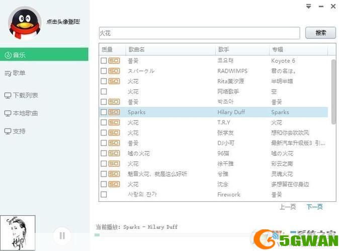Click SQ quality badge in RADWIMPS row
This screenshot has height=251, width=339.
(x=114, y=71)
